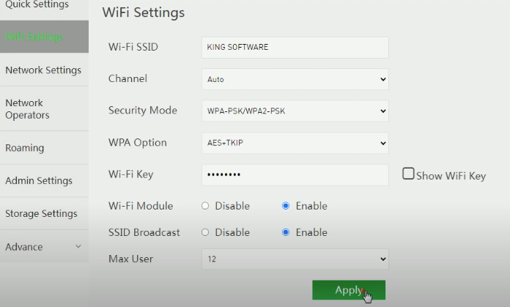Go to Network Settings page
Image resolution: width=510 pixels, height=307 pixels.
pyautogui.click(x=43, y=70)
